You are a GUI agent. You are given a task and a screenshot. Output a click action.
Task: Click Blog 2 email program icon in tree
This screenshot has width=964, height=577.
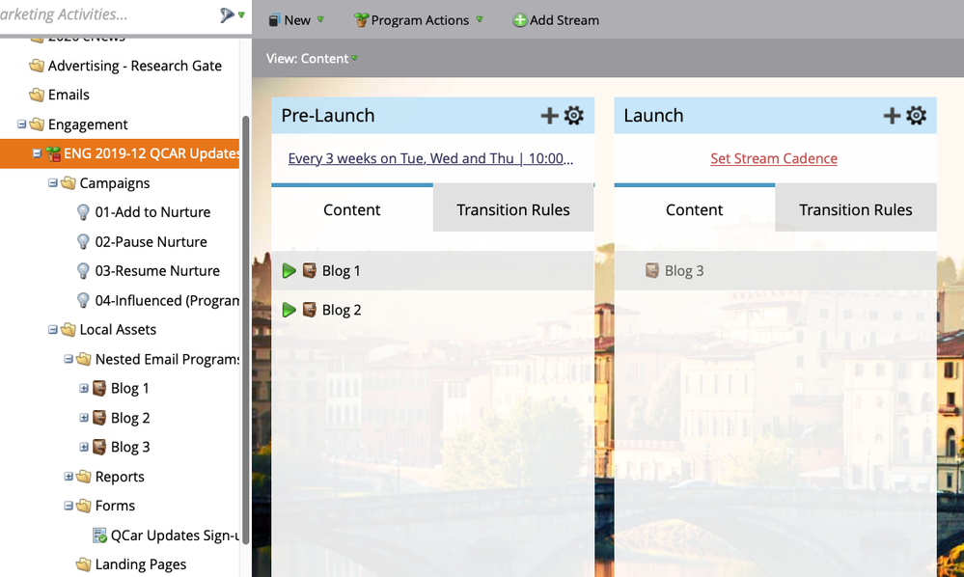pos(99,418)
